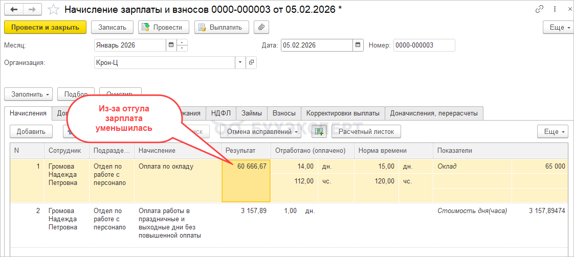
Task: Click the Номер field 0000-000003
Action: click(x=424, y=45)
